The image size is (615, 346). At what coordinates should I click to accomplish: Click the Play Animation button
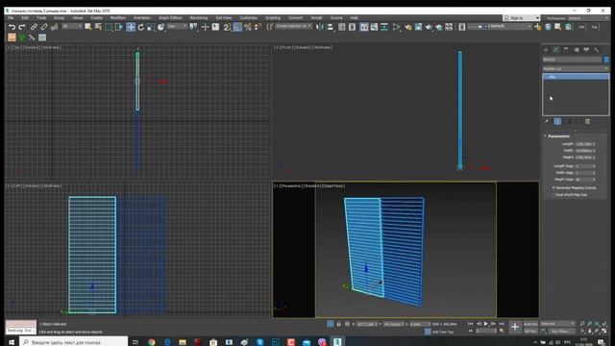[x=485, y=324]
